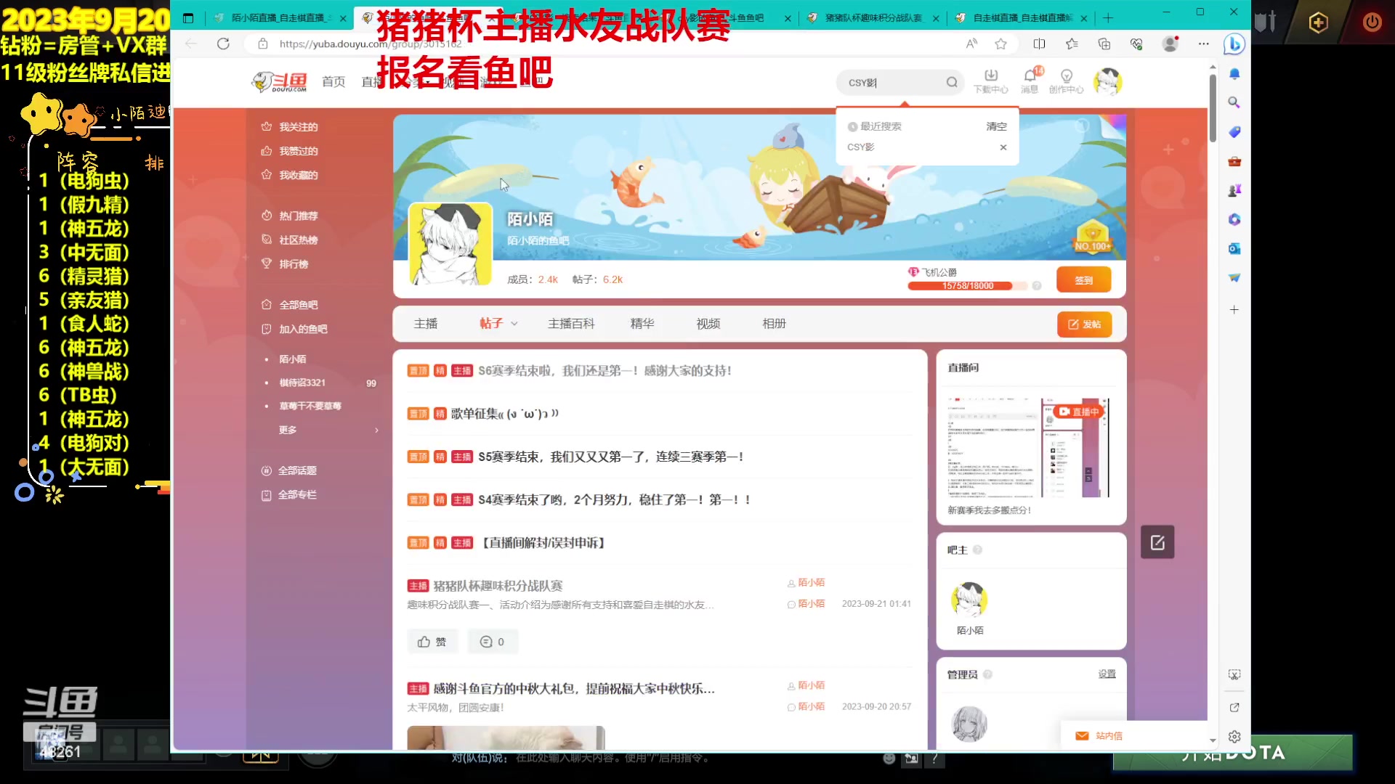Open post S5赛季结束
Image resolution: width=1395 pixels, height=784 pixels.
coord(610,457)
